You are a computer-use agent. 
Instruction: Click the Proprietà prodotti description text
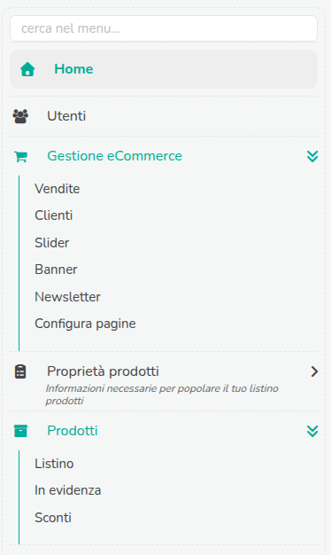tap(162, 395)
